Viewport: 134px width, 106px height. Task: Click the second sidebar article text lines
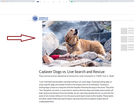[x=131, y=39]
